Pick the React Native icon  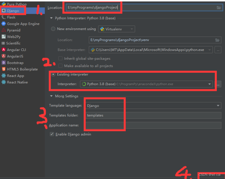3,82
